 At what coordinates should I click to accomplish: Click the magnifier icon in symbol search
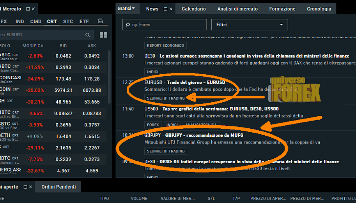pos(88,35)
